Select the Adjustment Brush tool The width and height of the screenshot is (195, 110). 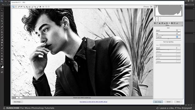pos(38,7)
